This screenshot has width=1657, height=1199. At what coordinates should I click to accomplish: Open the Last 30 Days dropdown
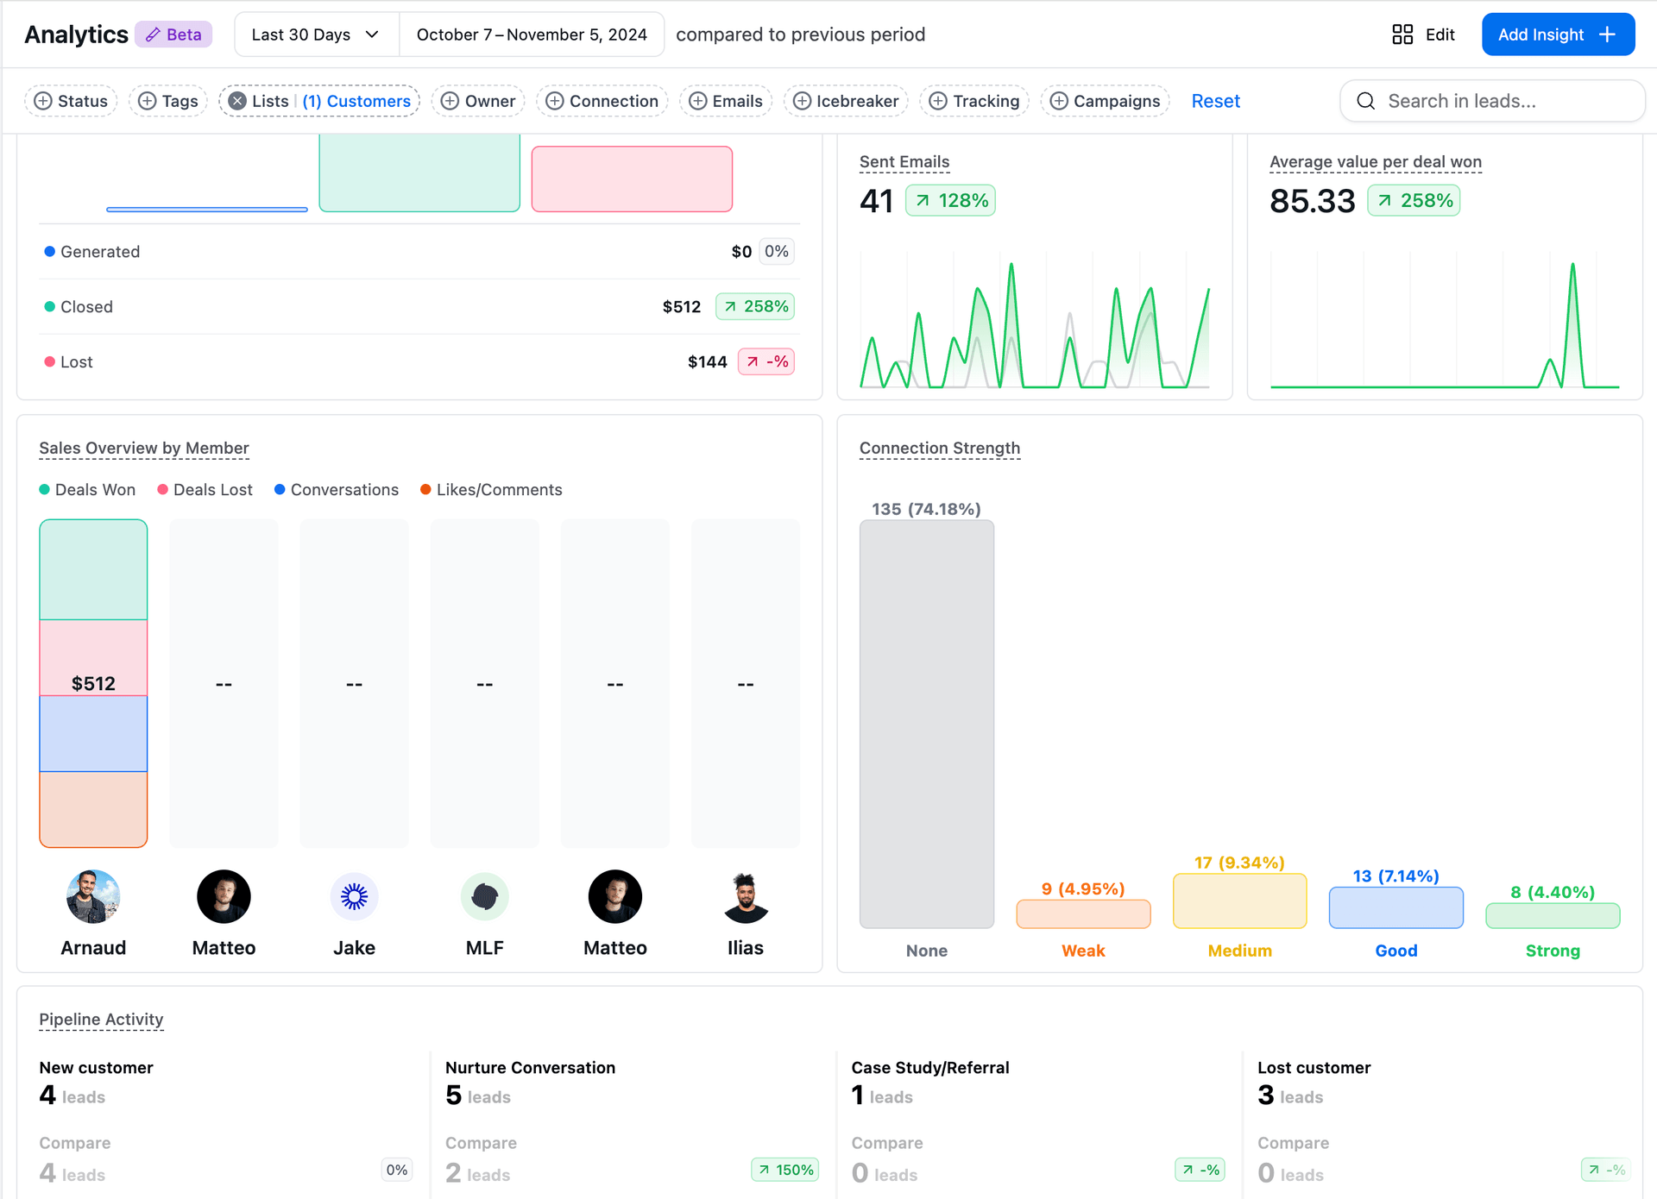316,35
